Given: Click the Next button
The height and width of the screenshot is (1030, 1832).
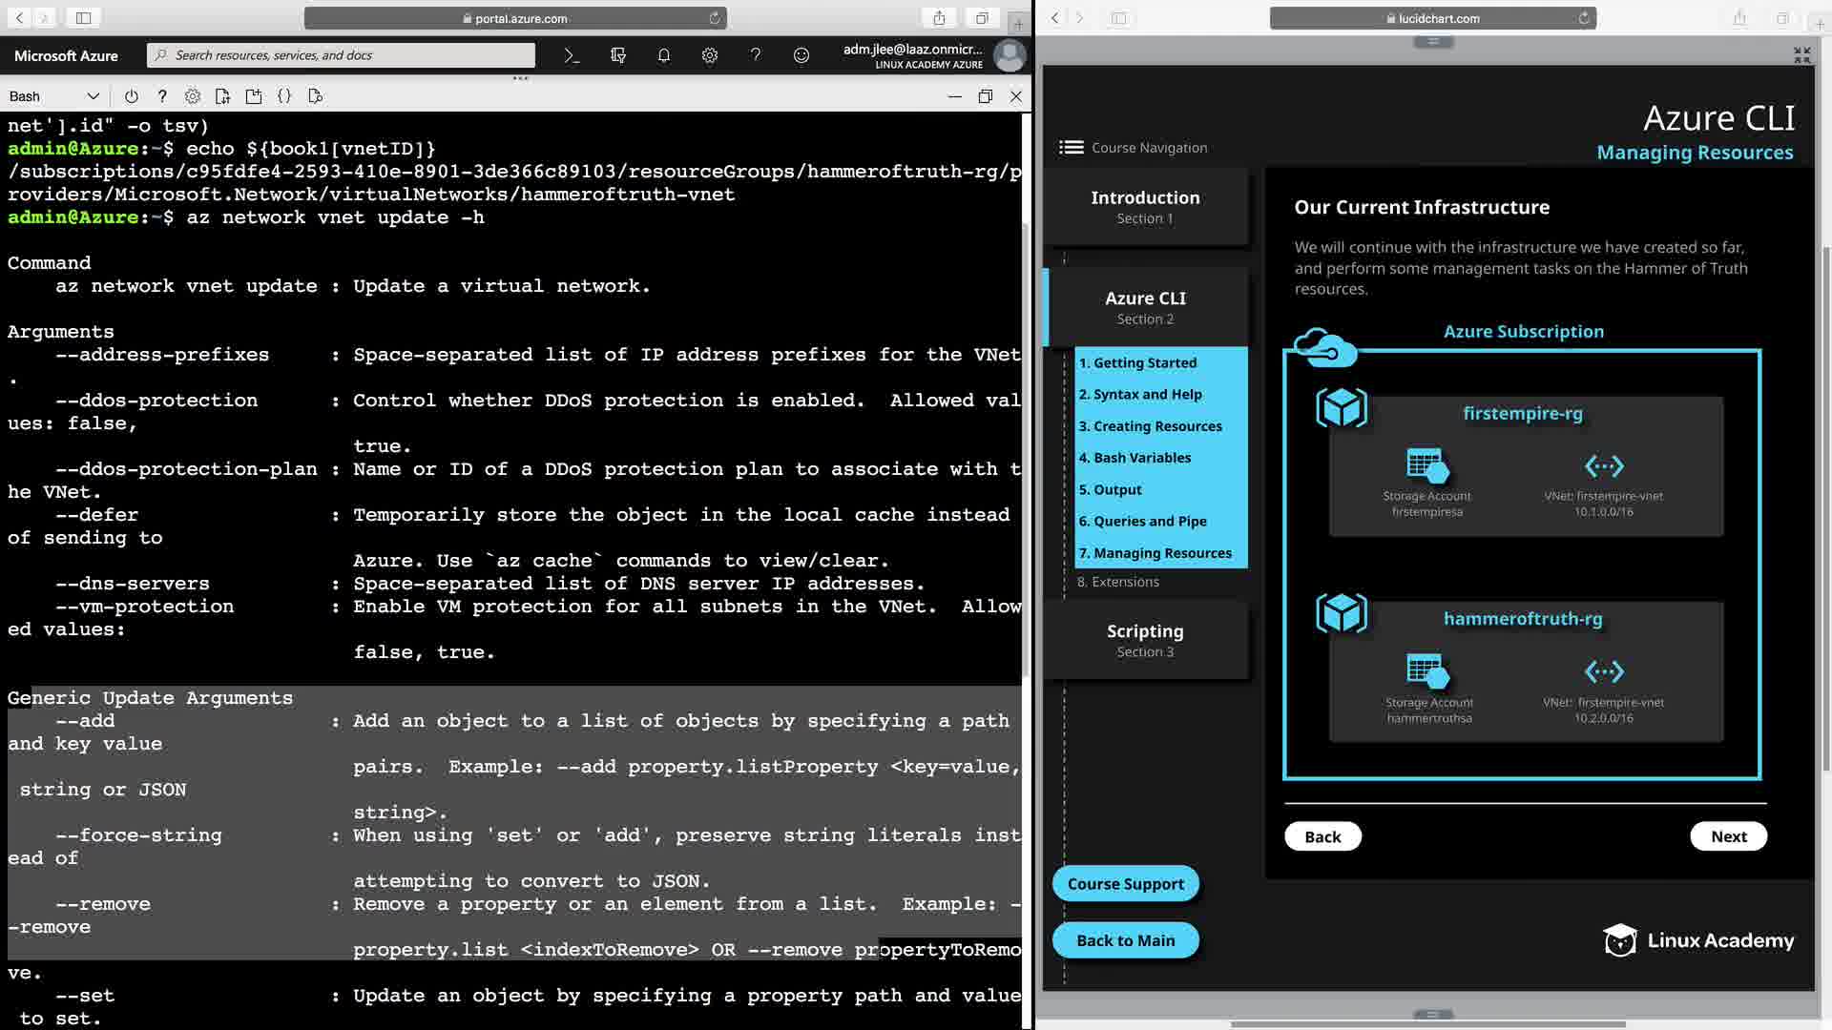Looking at the screenshot, I should click(x=1728, y=836).
